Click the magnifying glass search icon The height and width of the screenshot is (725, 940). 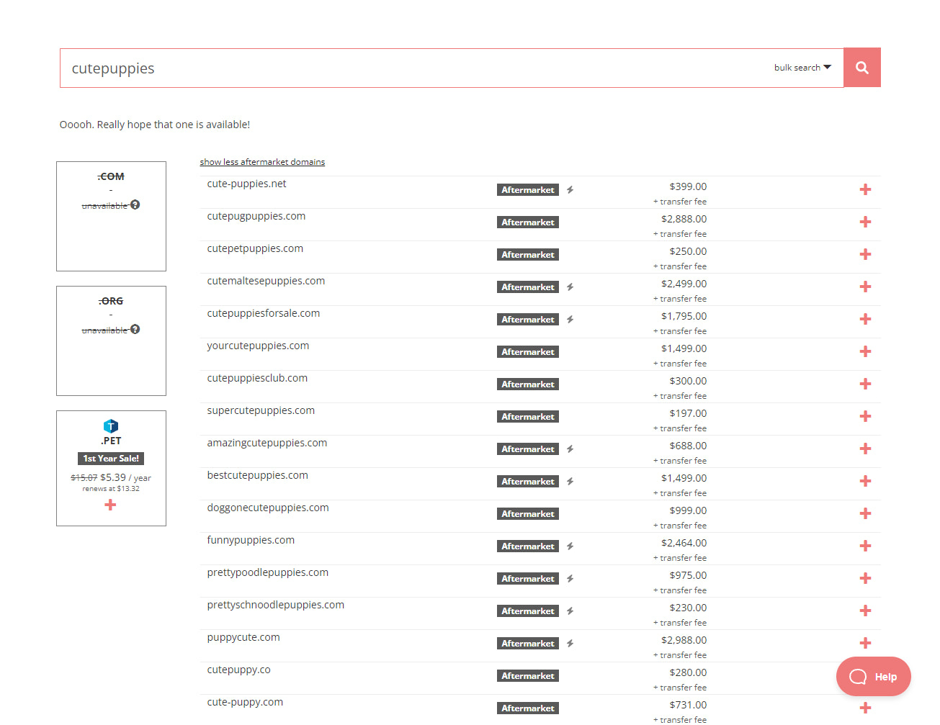[x=861, y=67]
